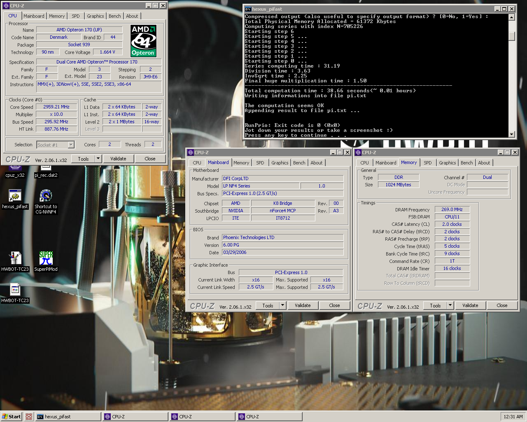Viewport: 527px width, 422px height.
Task: Open the pi_rec.dat2 desktop file
Action: tap(46, 171)
